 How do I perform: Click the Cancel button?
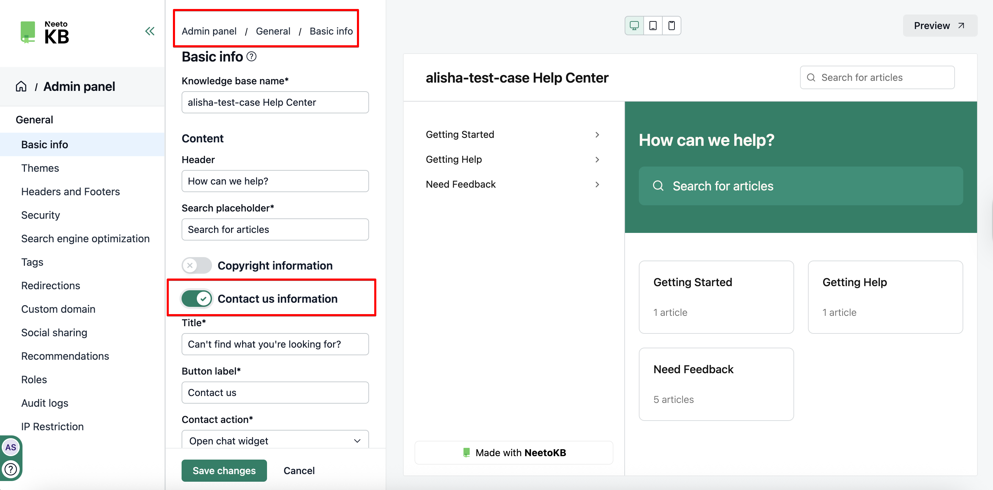point(299,470)
